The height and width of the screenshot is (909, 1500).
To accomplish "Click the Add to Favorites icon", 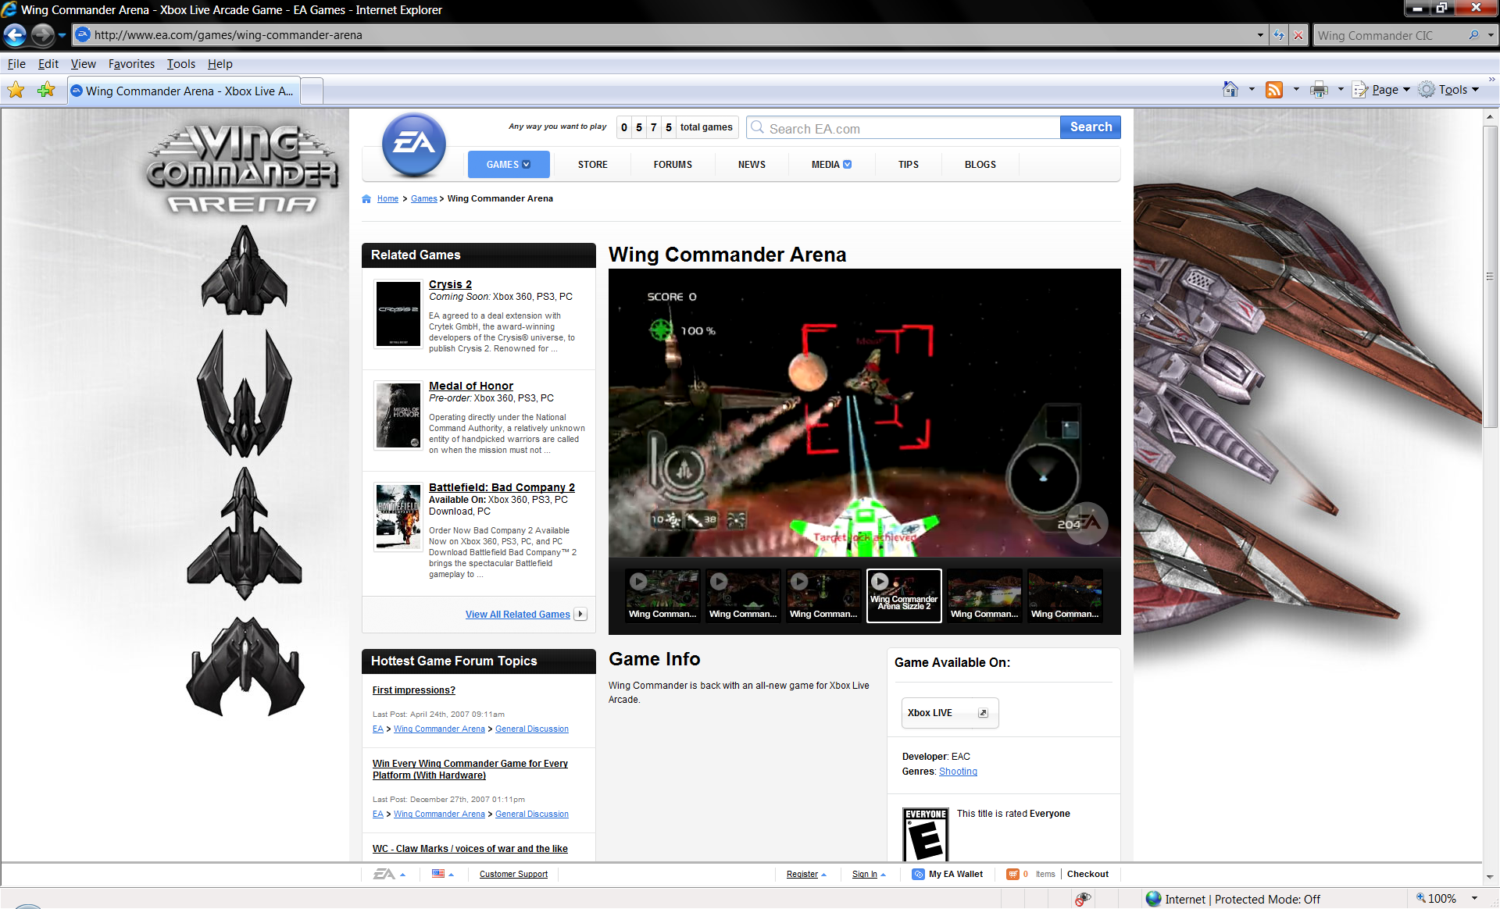I will pos(46,90).
